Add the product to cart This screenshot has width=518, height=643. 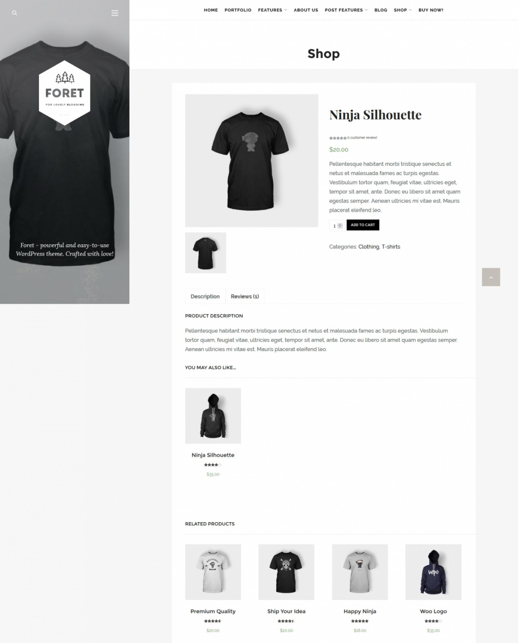(363, 225)
